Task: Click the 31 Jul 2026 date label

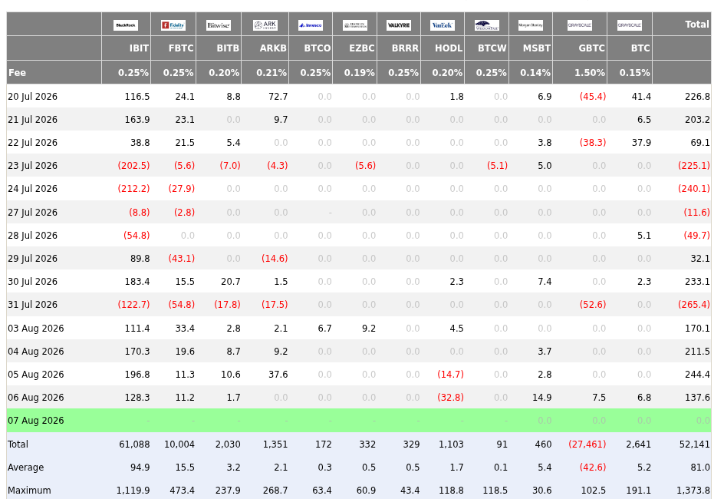Action: pyautogui.click(x=32, y=305)
